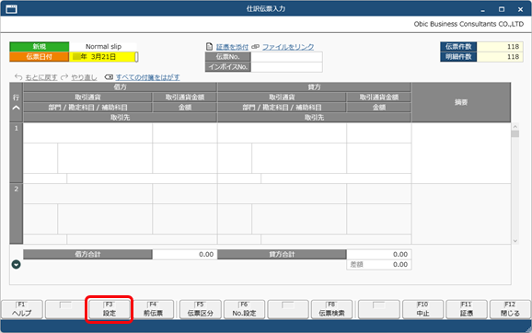Click the F4 前伝票 button
The image size is (532, 333).
(x=153, y=309)
